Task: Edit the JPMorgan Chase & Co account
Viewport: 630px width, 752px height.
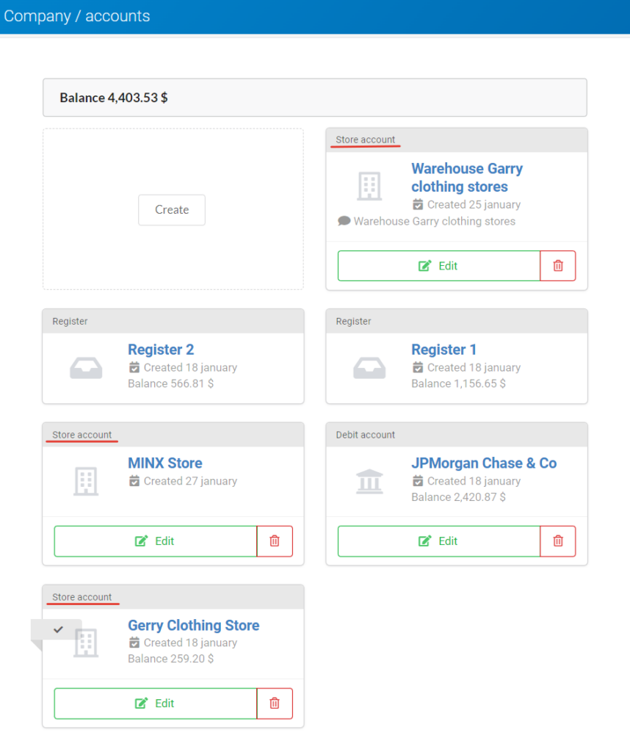Action: [x=438, y=541]
